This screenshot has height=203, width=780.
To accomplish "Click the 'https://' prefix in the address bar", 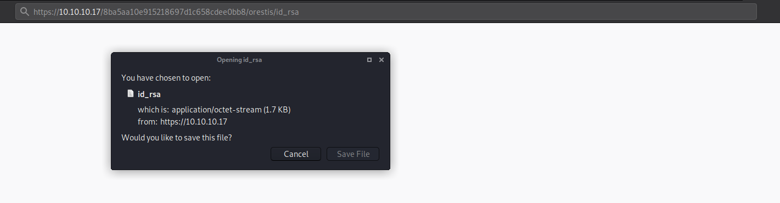I will coord(46,12).
